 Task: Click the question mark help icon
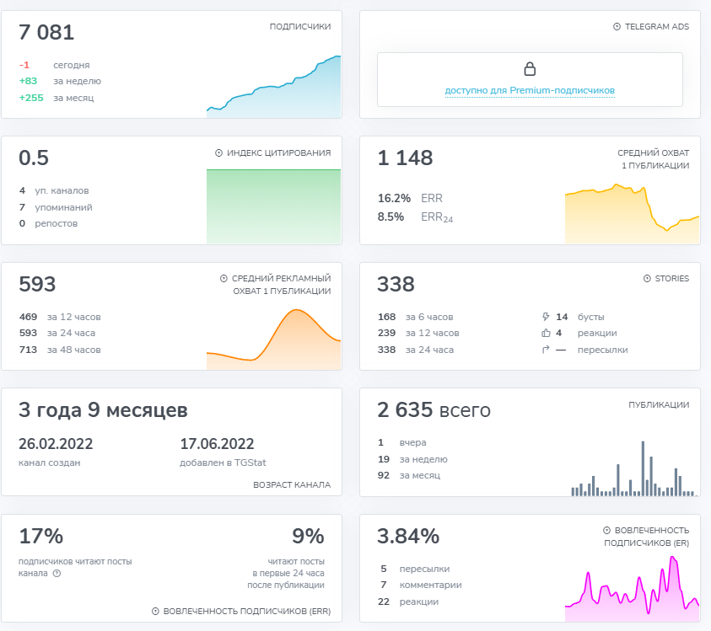(57, 574)
